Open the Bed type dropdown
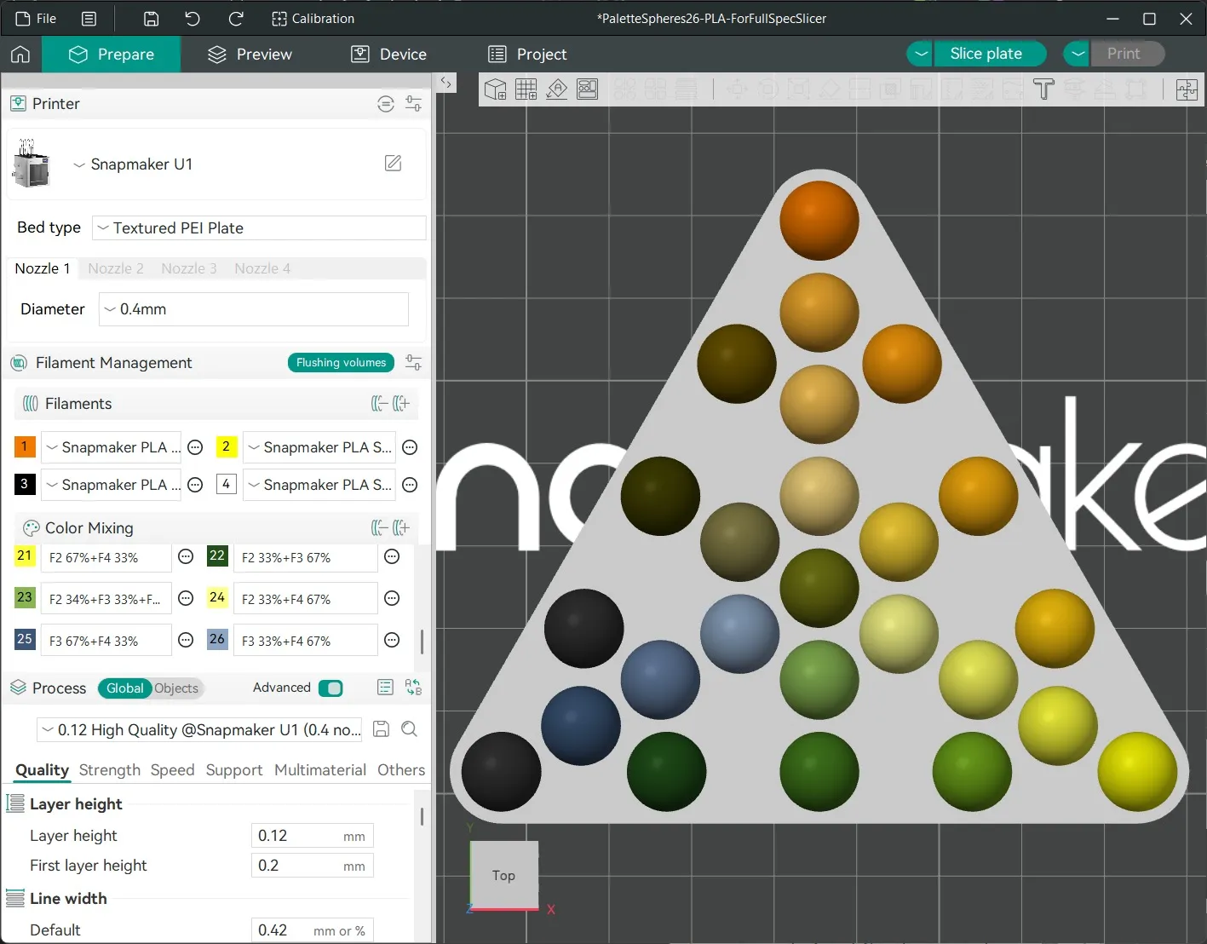 click(259, 227)
